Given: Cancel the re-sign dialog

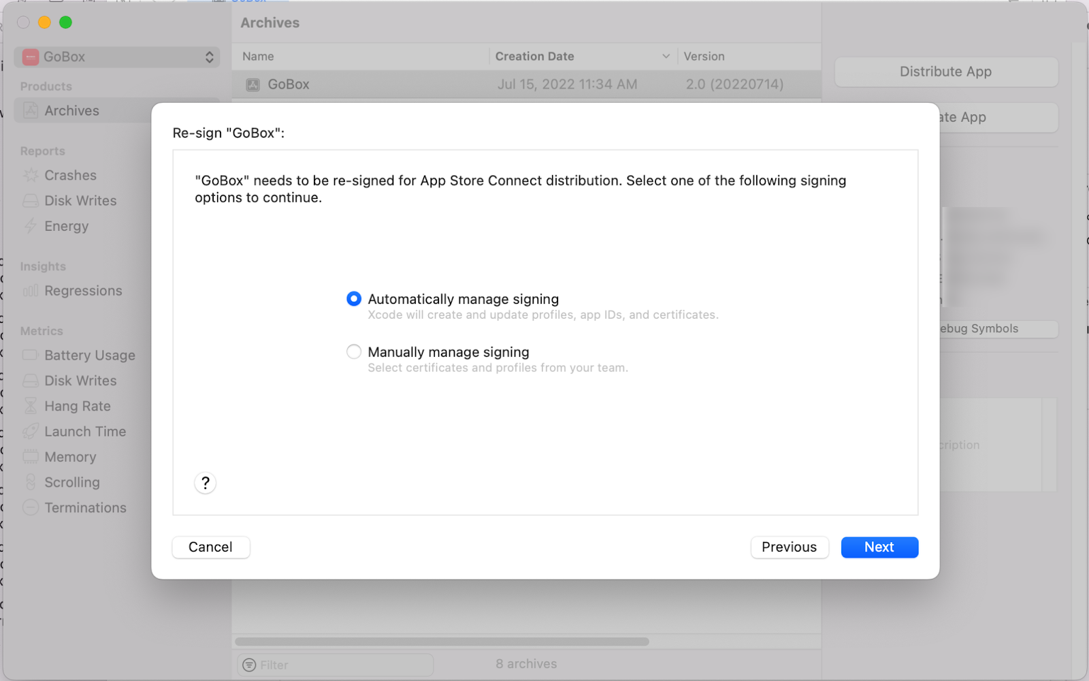Looking at the screenshot, I should [x=210, y=547].
